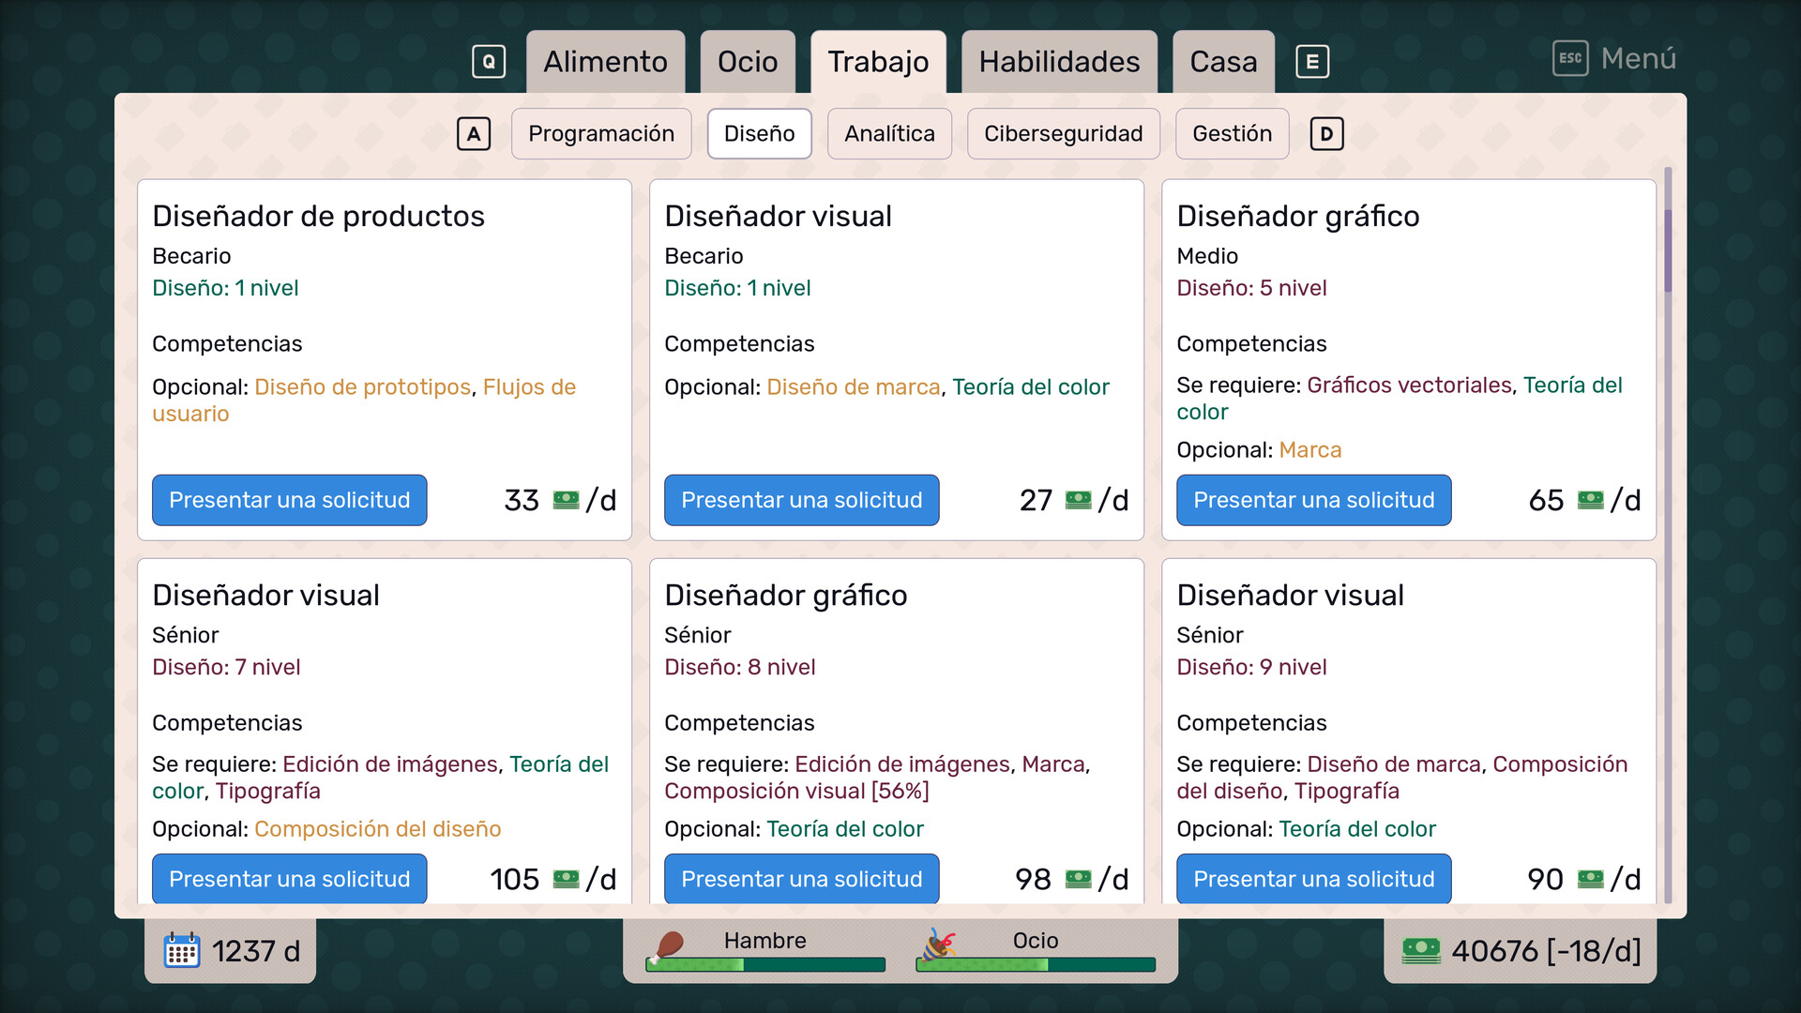1801x1013 pixels.
Task: Switch to the Habilidades tab
Action: tap(1058, 62)
